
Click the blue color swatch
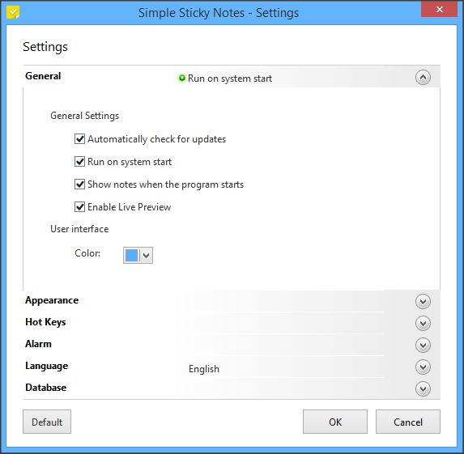pyautogui.click(x=132, y=255)
